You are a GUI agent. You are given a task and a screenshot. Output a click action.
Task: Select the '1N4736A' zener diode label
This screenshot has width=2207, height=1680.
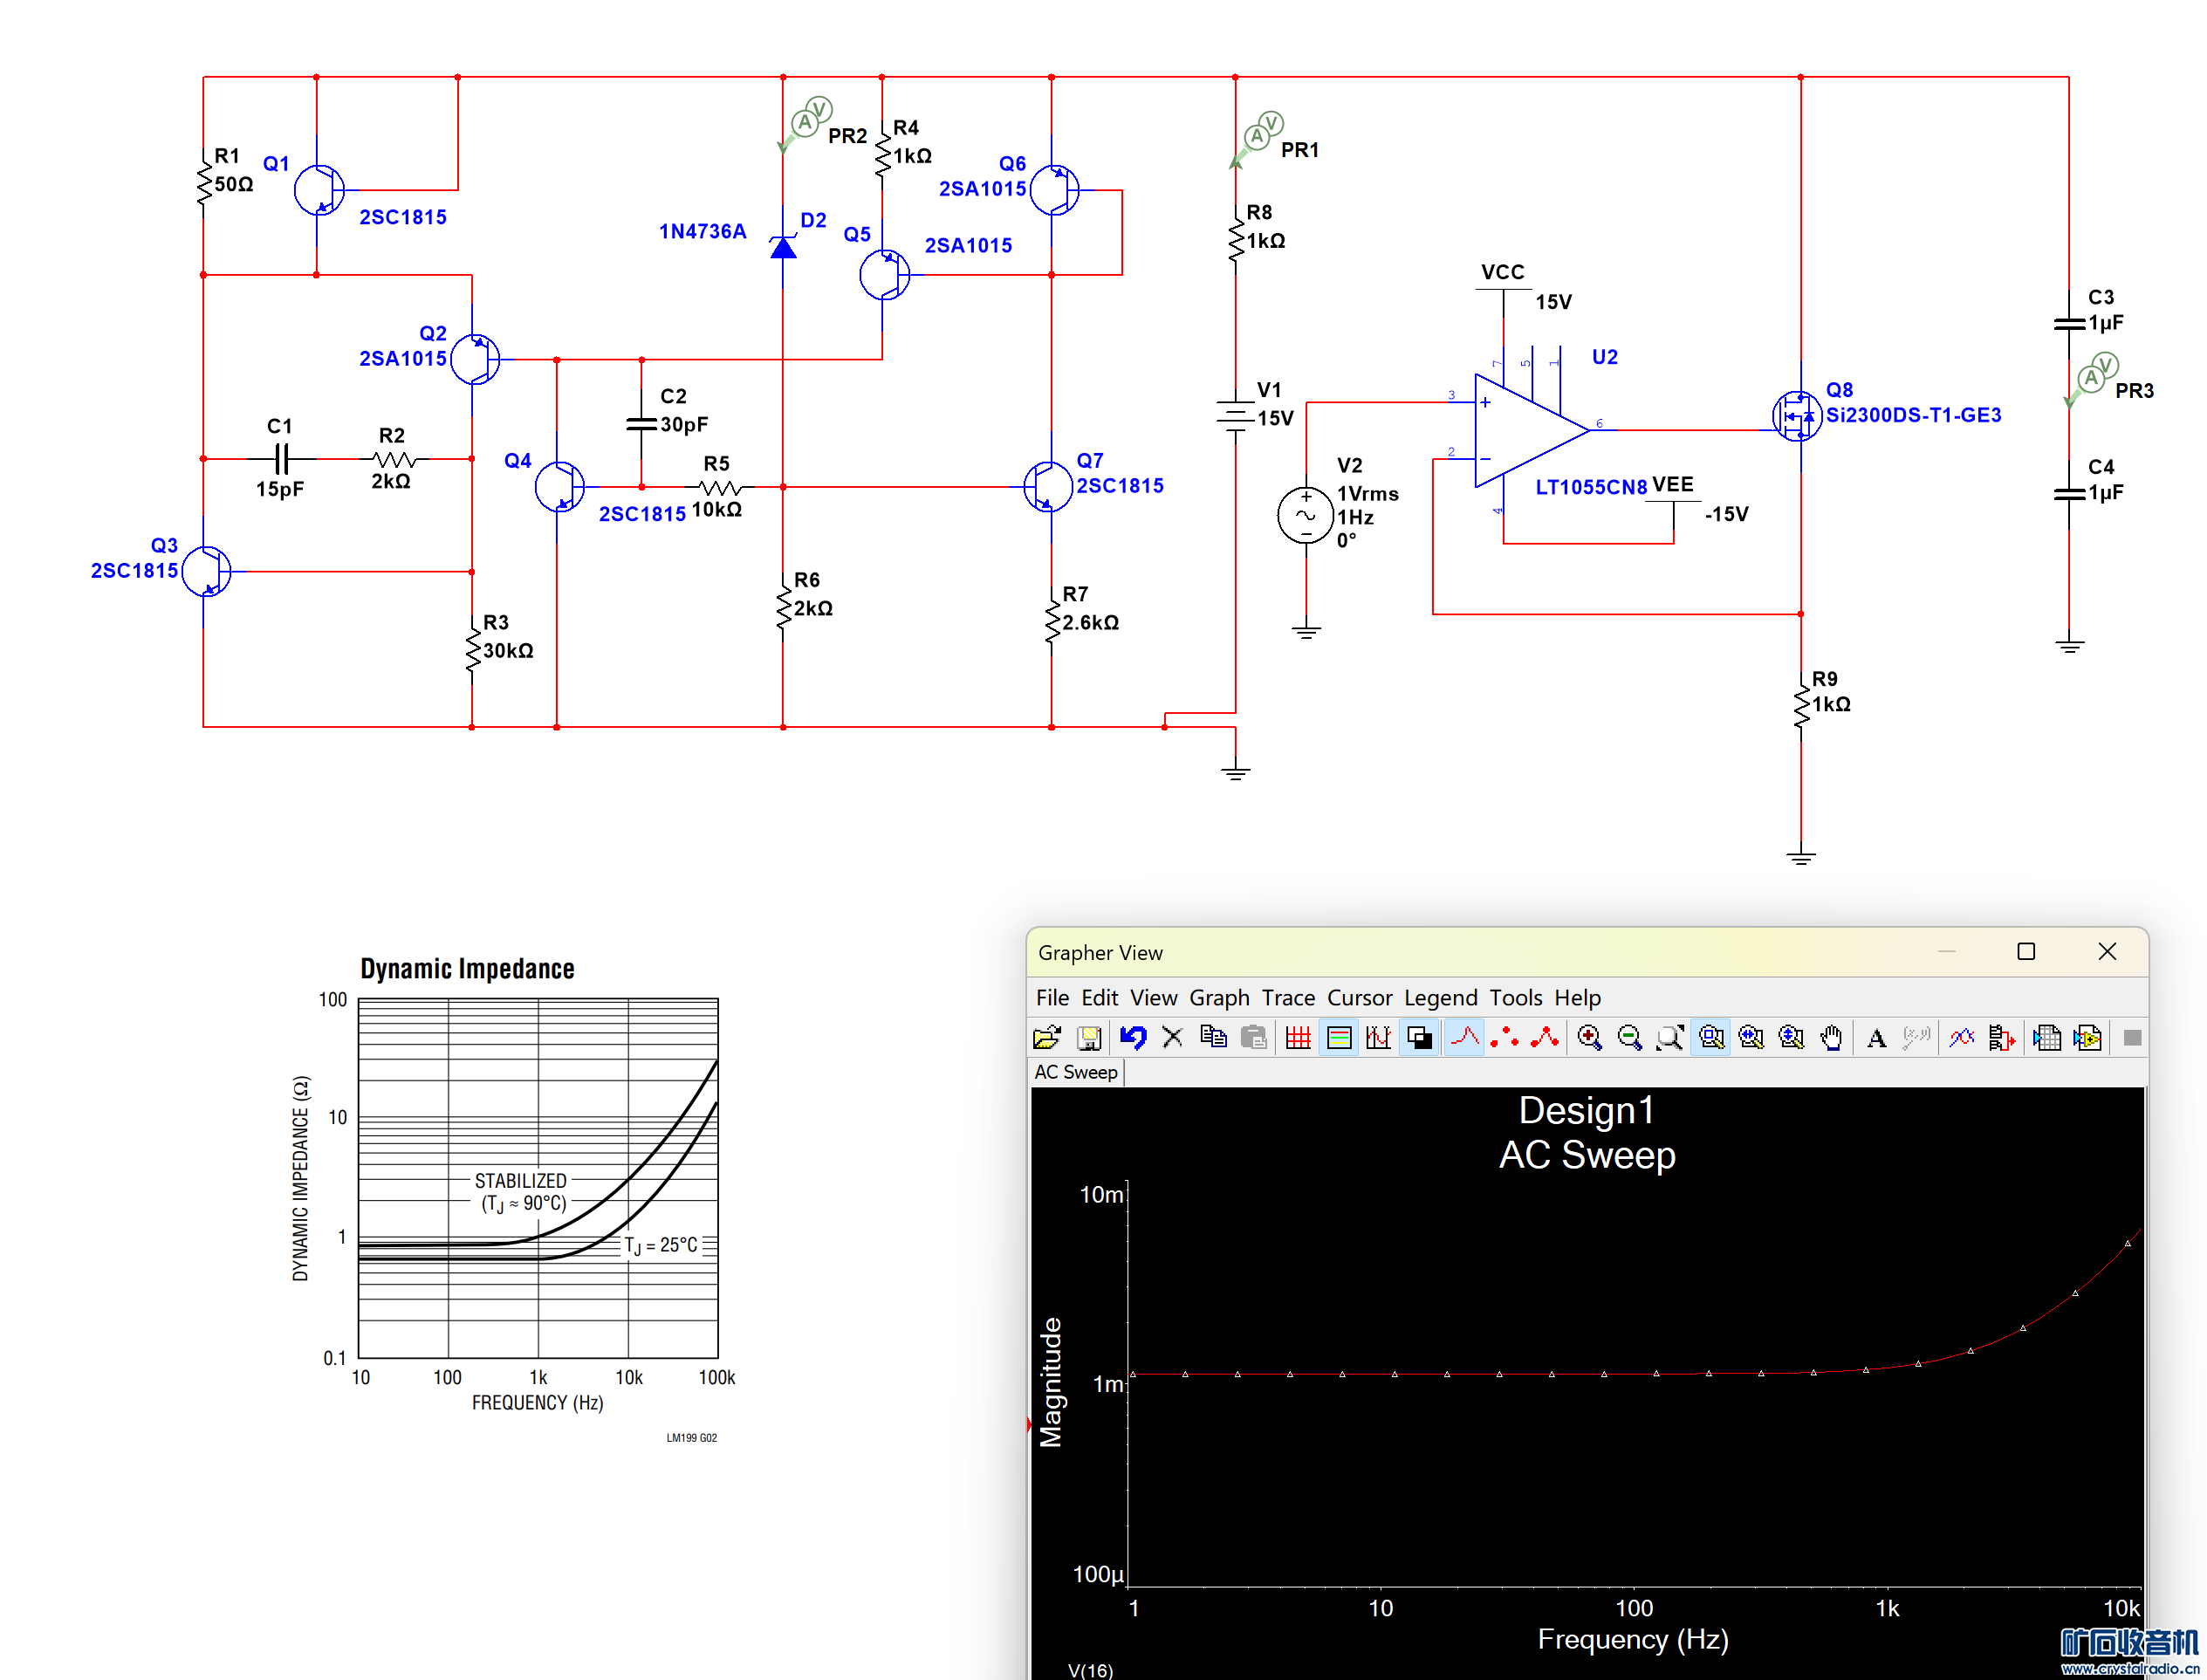[x=703, y=231]
